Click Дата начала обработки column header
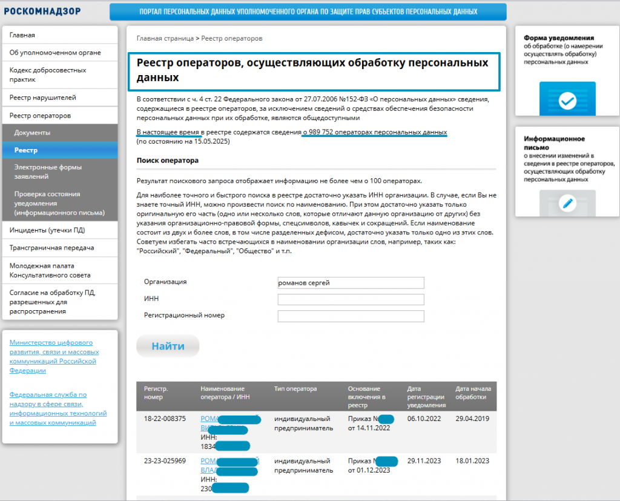 tap(473, 393)
